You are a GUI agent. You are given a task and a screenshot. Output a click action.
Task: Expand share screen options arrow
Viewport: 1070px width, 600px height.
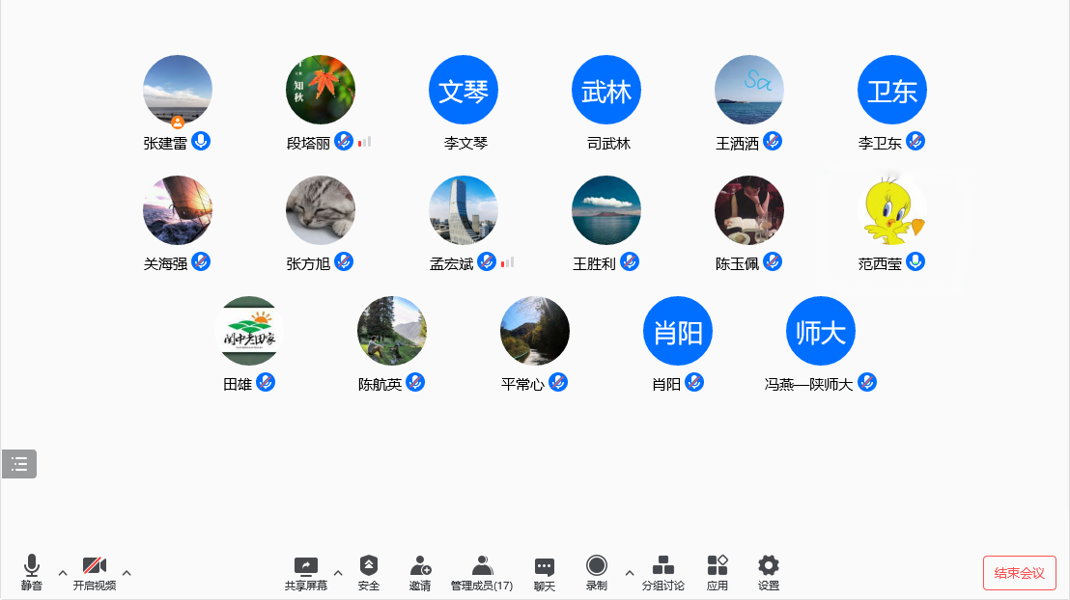pos(338,572)
